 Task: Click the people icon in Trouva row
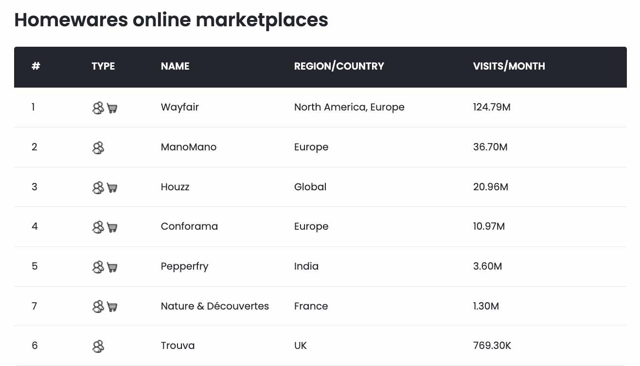click(98, 346)
